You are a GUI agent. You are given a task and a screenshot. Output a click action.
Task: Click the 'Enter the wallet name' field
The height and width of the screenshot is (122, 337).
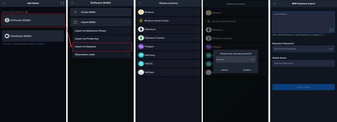click(303, 63)
